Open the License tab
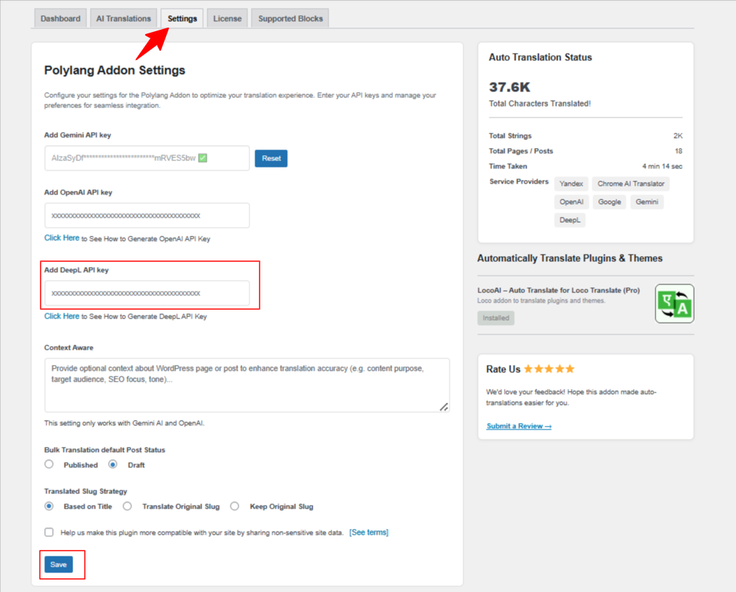The image size is (736, 592). click(x=227, y=18)
